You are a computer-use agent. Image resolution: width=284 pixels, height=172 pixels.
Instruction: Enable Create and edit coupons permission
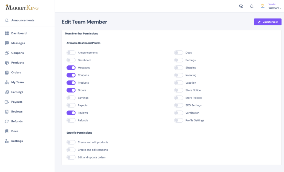click(71, 150)
